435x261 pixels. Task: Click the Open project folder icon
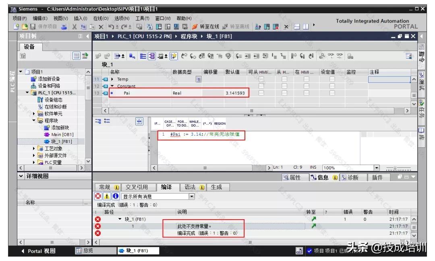click(25, 27)
